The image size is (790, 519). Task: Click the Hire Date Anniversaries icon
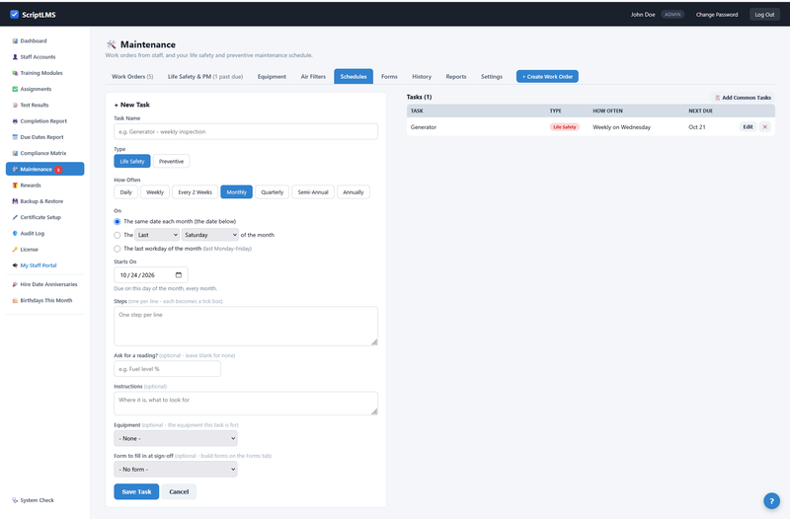[x=15, y=284]
